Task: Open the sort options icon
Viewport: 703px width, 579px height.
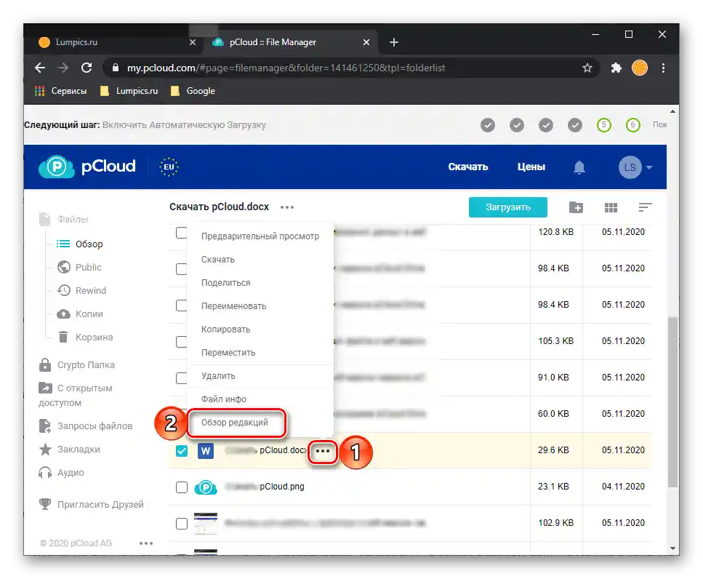Action: [x=644, y=207]
